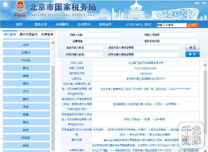208x152 pixels.
Task: Select the 纳税人名称 row label in results table
Action: click(77, 63)
